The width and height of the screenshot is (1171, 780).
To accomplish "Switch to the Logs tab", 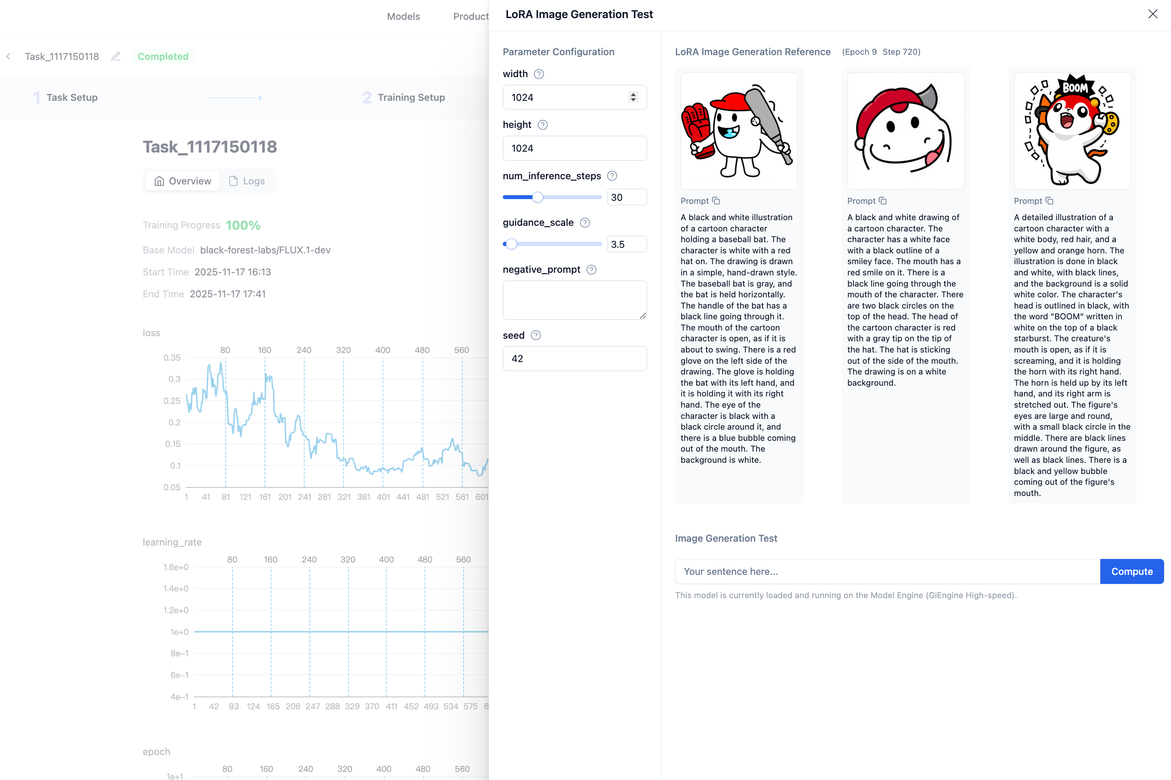I will pyautogui.click(x=246, y=181).
